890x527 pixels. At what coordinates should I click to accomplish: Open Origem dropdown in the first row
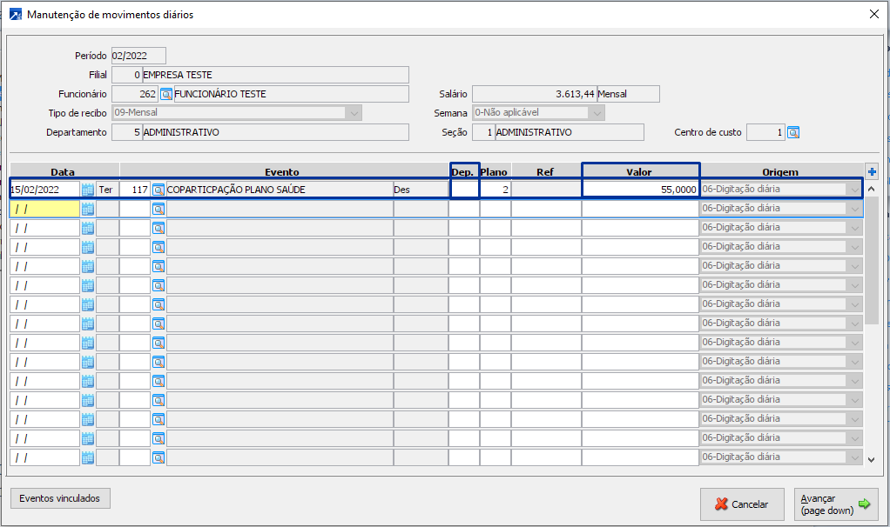click(853, 190)
